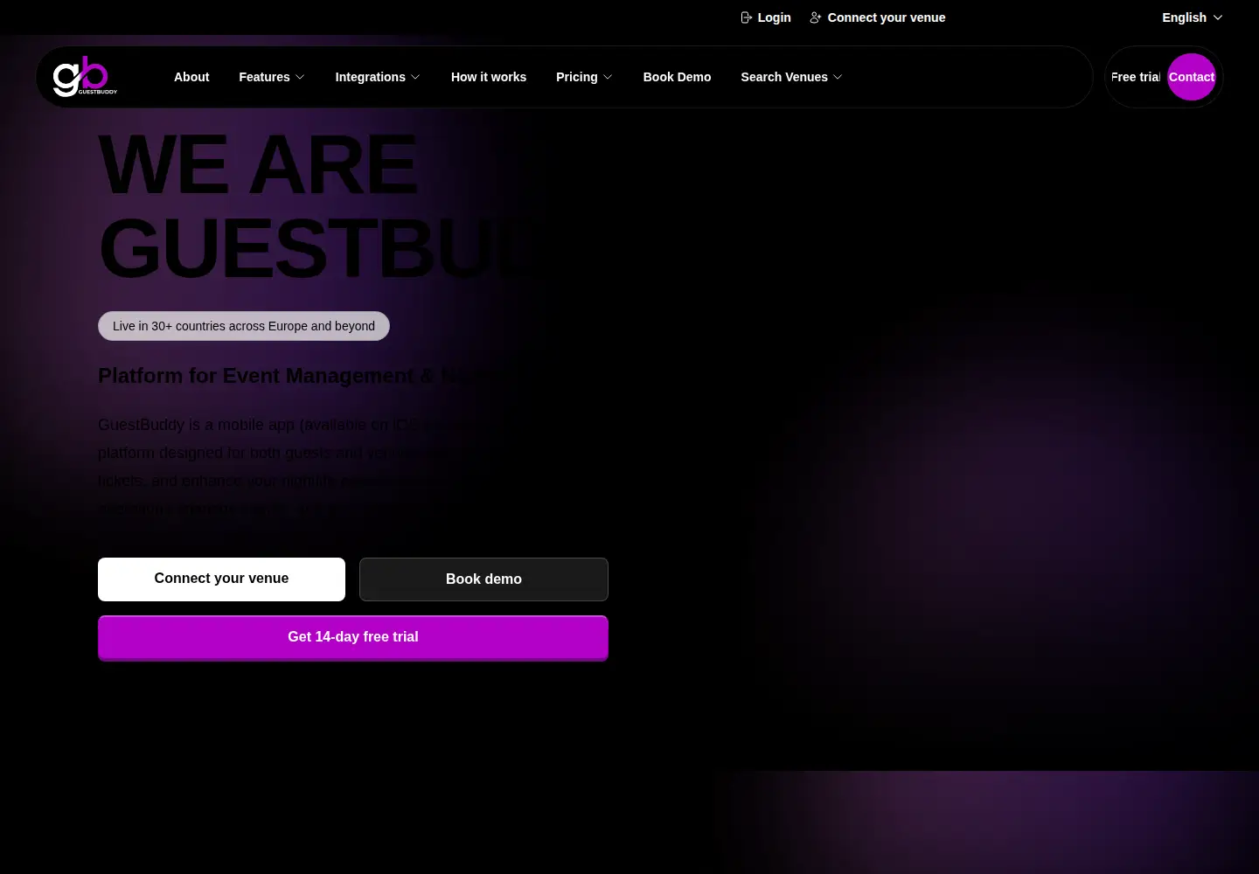Go to How it works
The height and width of the screenshot is (874, 1259).
click(489, 77)
